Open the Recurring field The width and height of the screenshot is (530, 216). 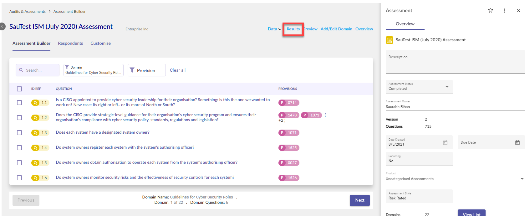tap(419, 159)
